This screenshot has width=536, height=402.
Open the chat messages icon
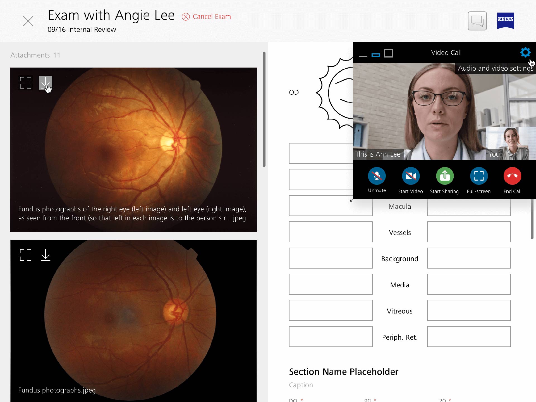pyautogui.click(x=477, y=21)
